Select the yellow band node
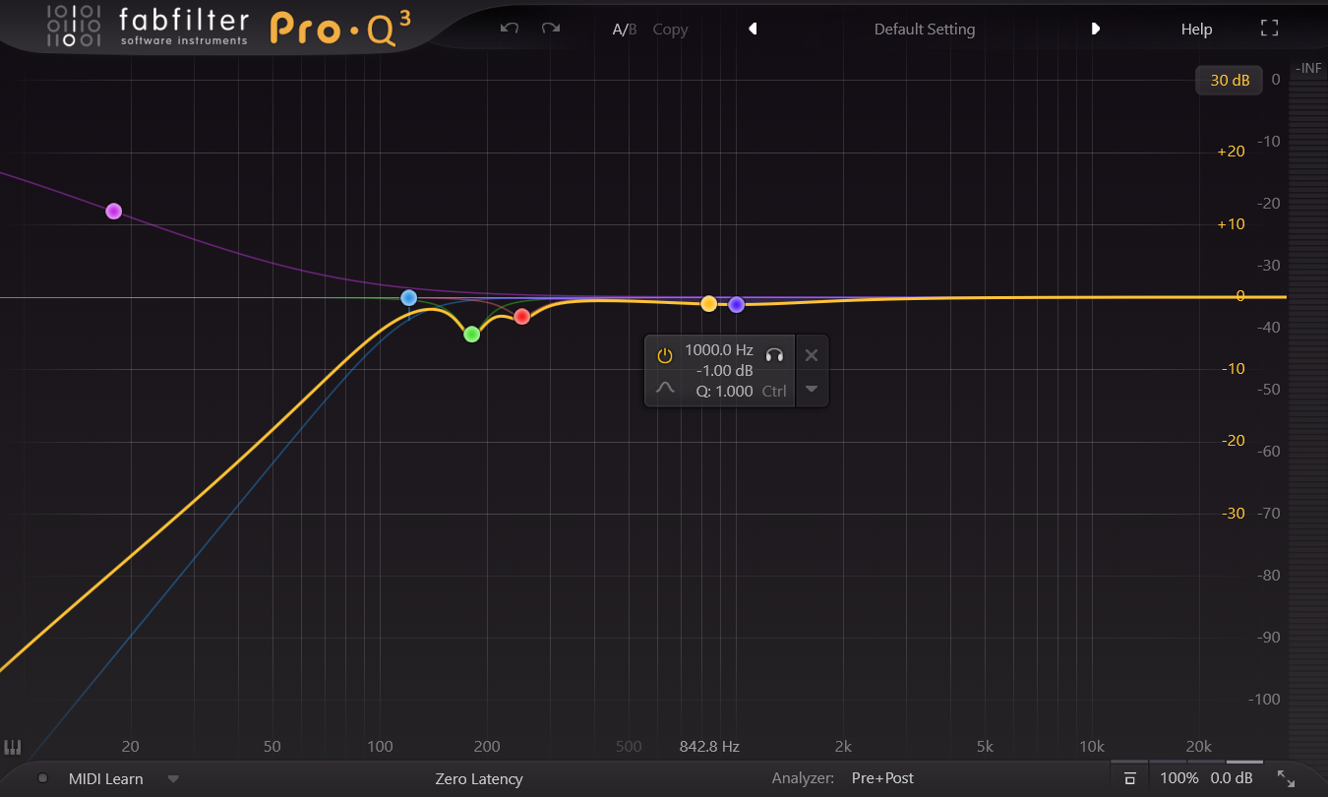 tap(708, 304)
